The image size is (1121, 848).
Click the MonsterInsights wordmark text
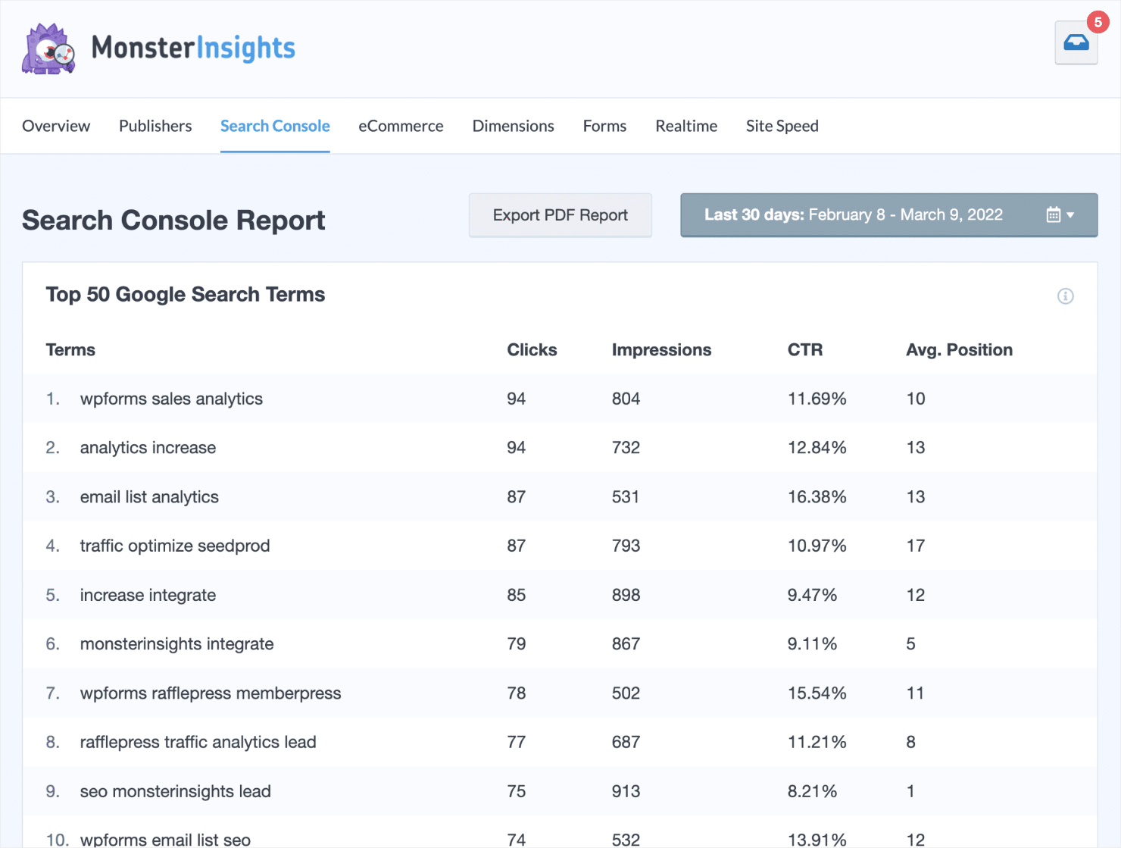pyautogui.click(x=193, y=48)
